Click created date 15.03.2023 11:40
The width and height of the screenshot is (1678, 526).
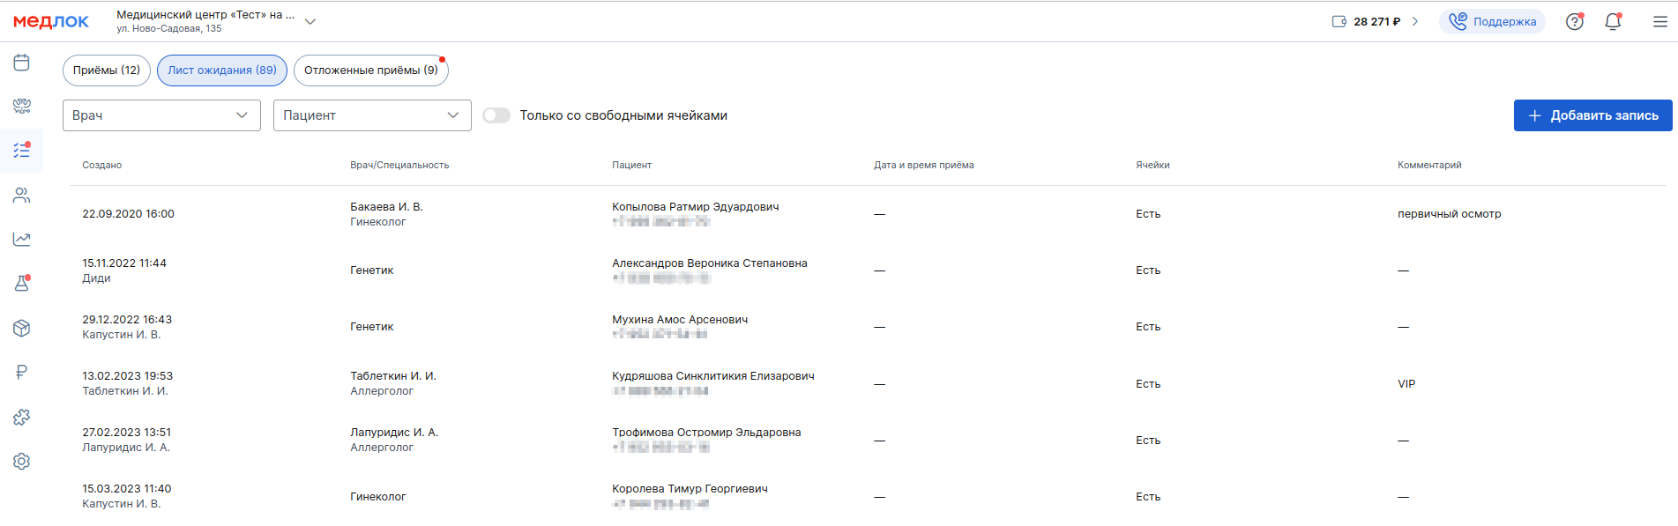[127, 489]
